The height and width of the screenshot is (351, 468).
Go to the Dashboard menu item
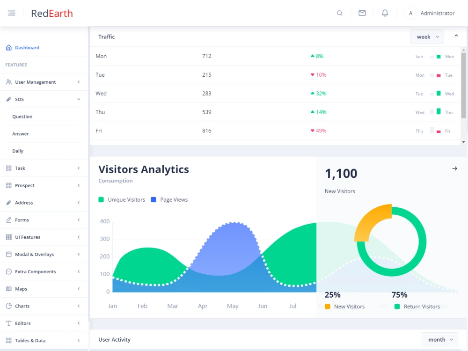pos(44,47)
